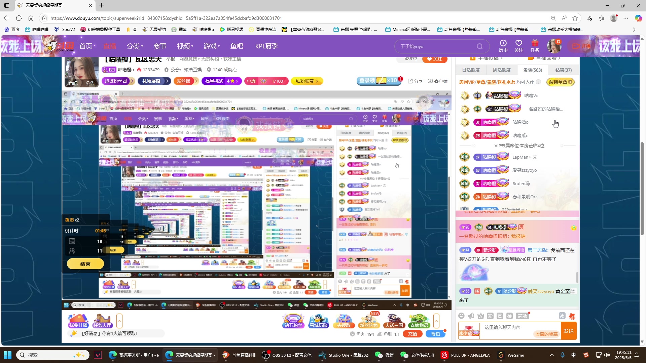Toggle the 滤 danmaku filter
Viewport: 646px width, 363px height.
point(562,316)
